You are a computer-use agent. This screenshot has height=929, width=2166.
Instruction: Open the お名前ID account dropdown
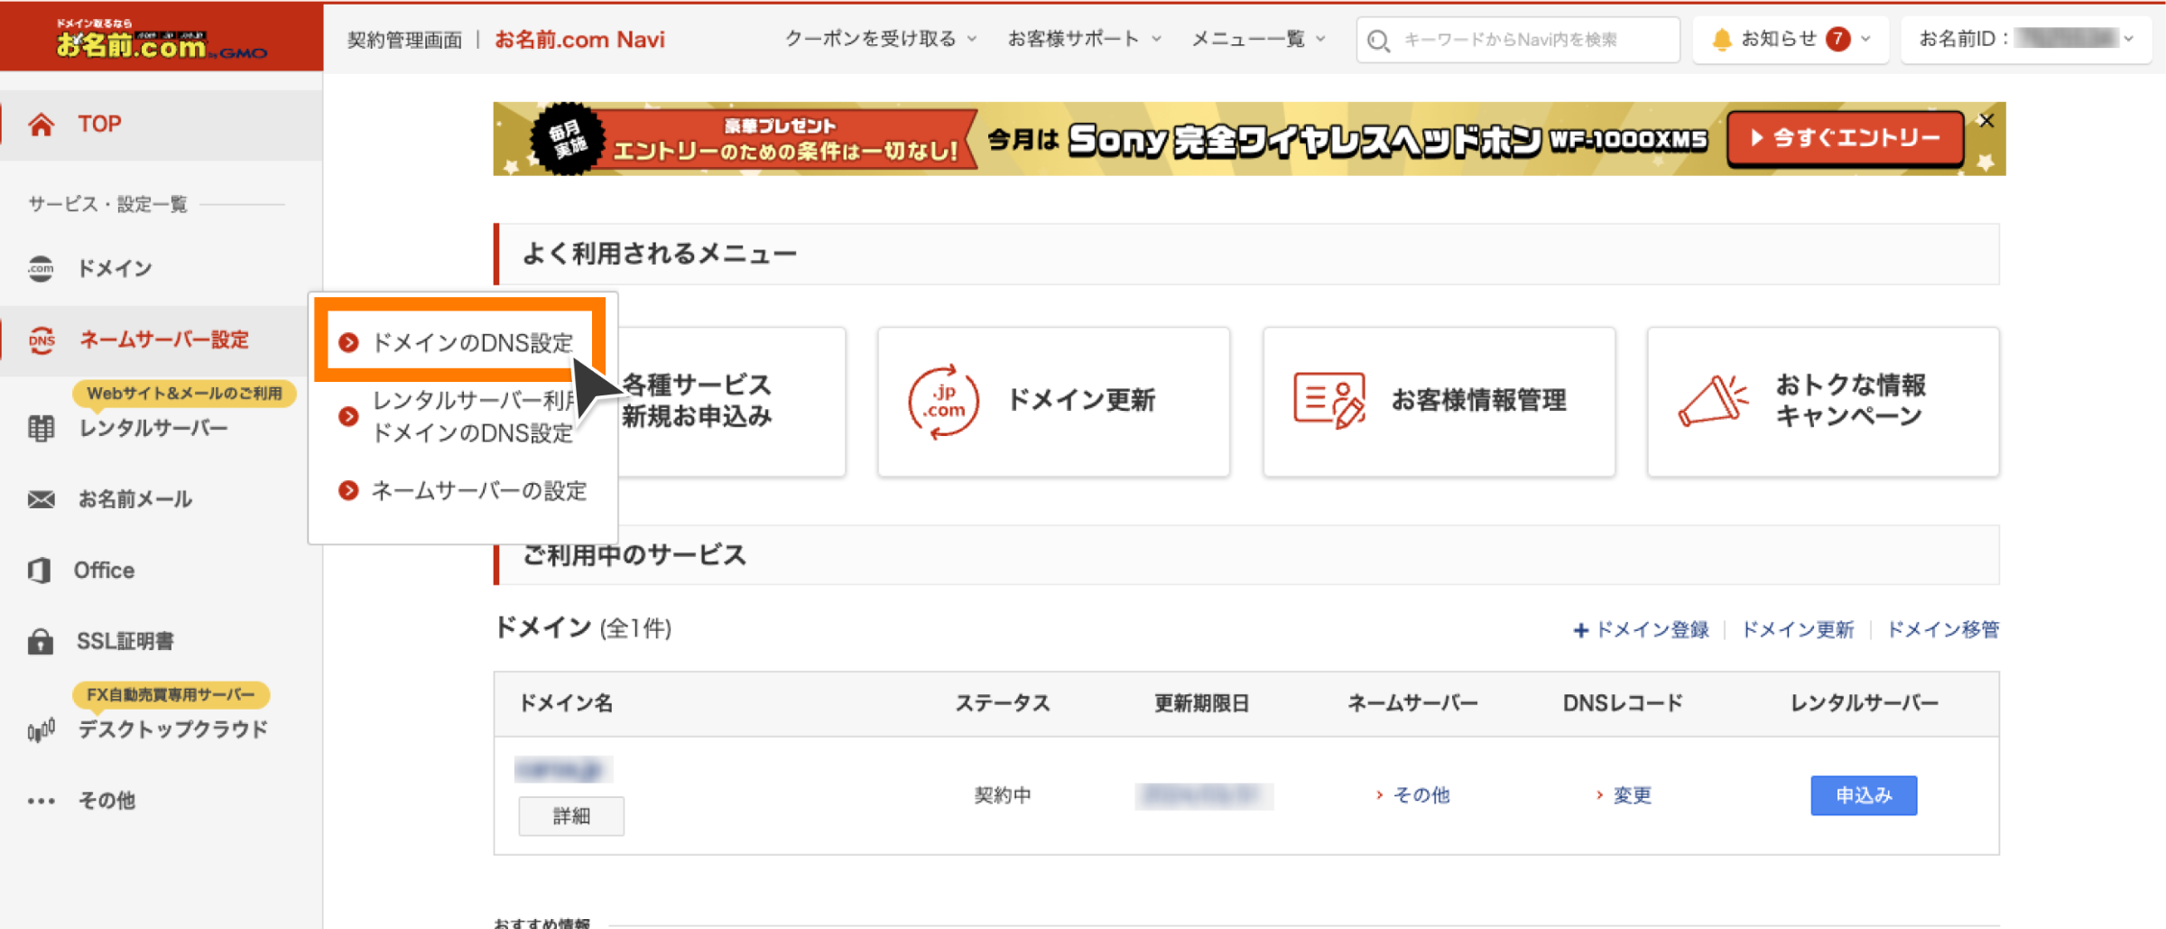(2025, 39)
